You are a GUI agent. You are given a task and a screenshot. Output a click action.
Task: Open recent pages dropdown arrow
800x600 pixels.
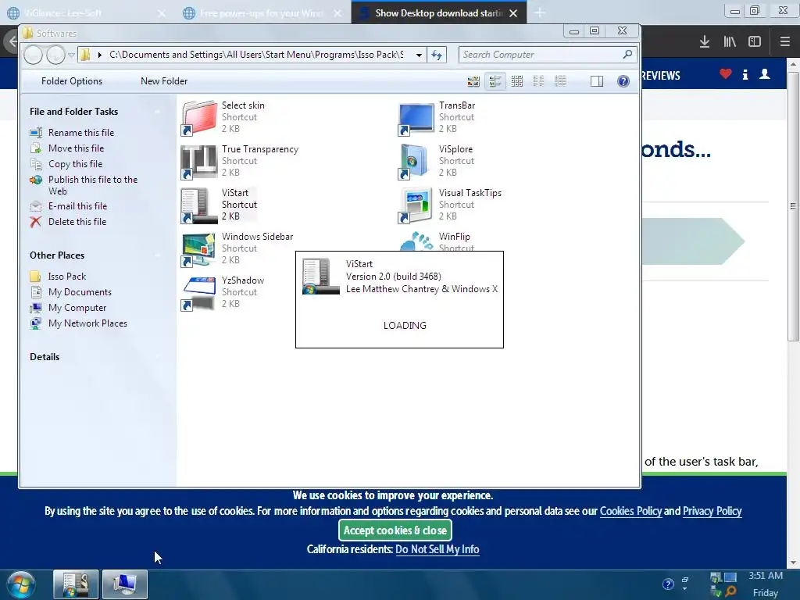click(x=71, y=55)
